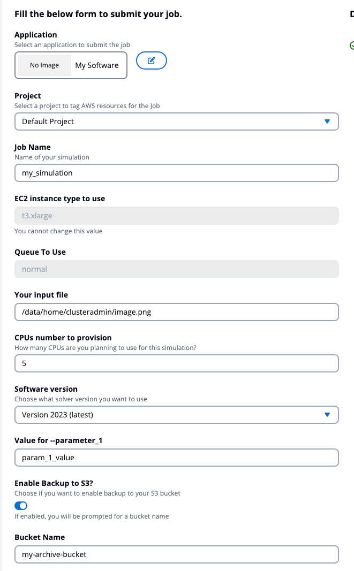Click the CPUs number to provision label
The height and width of the screenshot is (571, 354).
pos(63,338)
